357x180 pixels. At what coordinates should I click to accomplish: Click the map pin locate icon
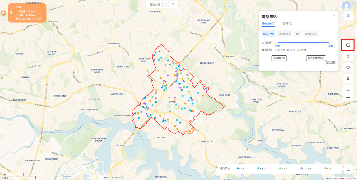[348, 79]
